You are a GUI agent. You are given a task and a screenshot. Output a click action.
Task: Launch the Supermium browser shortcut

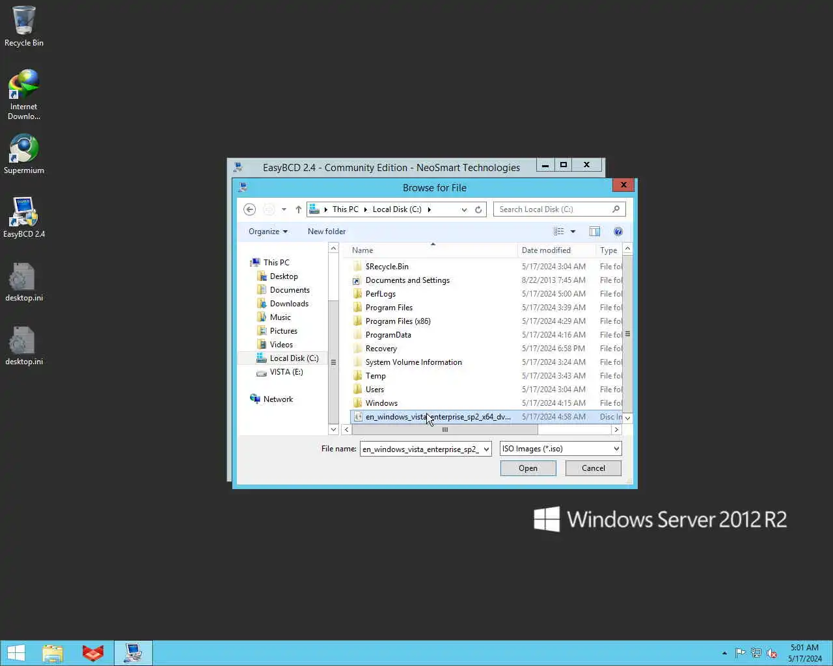(x=24, y=155)
